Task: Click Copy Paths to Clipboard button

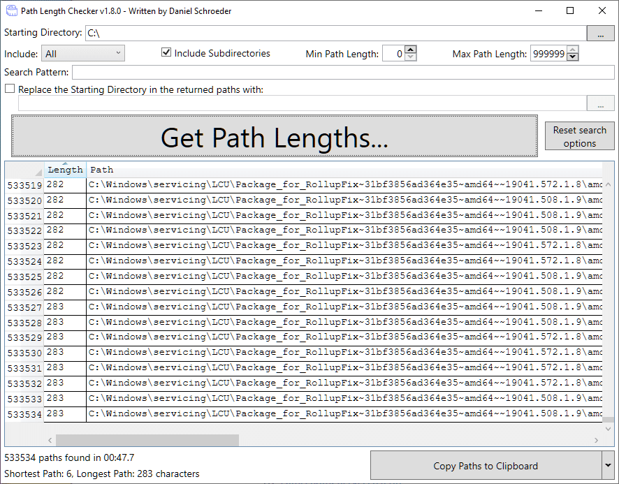Action: click(485, 466)
